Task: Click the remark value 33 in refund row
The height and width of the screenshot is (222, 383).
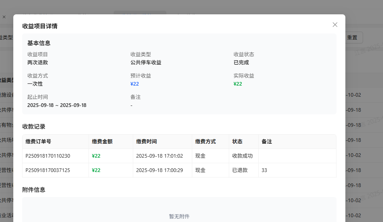Action: click(264, 170)
